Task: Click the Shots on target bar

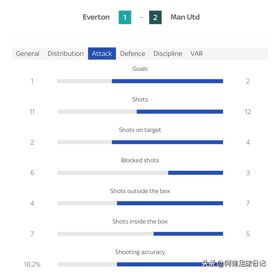Action: pos(140,142)
